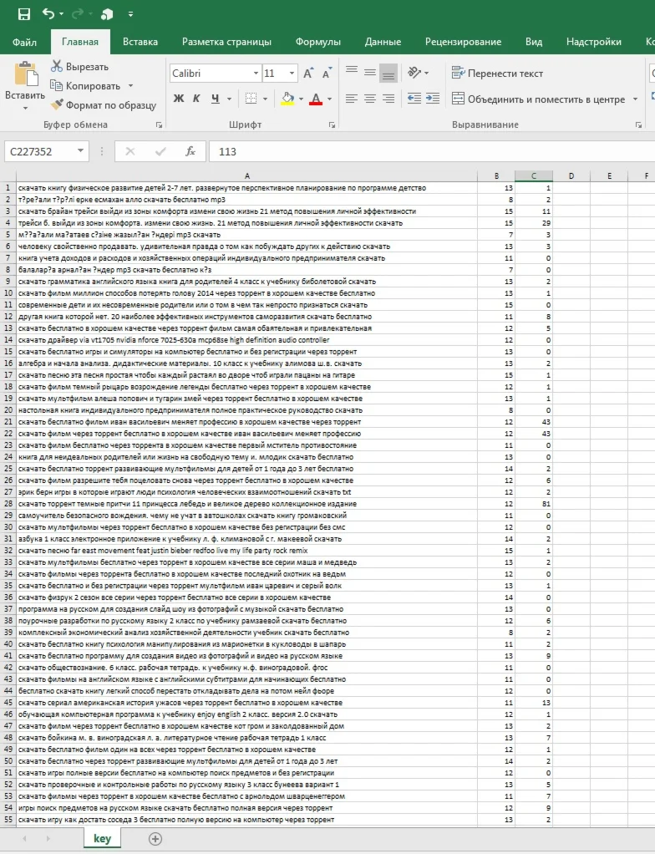Open the Надстройки tab
The height and width of the screenshot is (854, 655).
click(593, 42)
